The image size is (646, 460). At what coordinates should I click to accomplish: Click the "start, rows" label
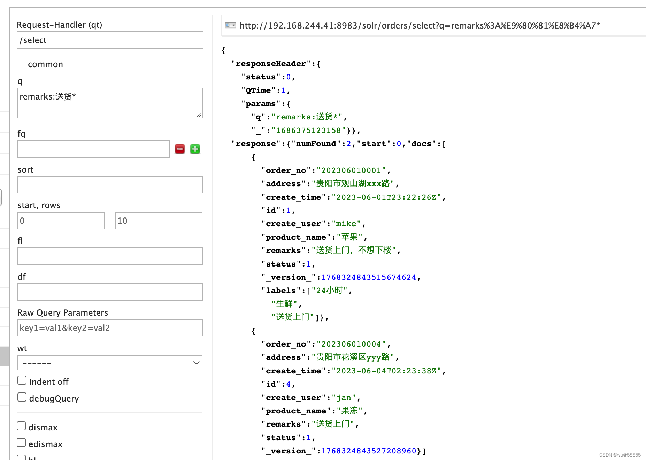coord(39,205)
